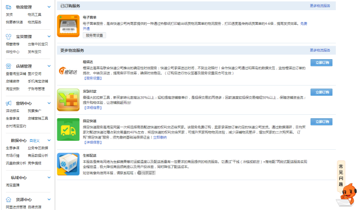Open the orange 电子面单 printer icon

[68, 26]
